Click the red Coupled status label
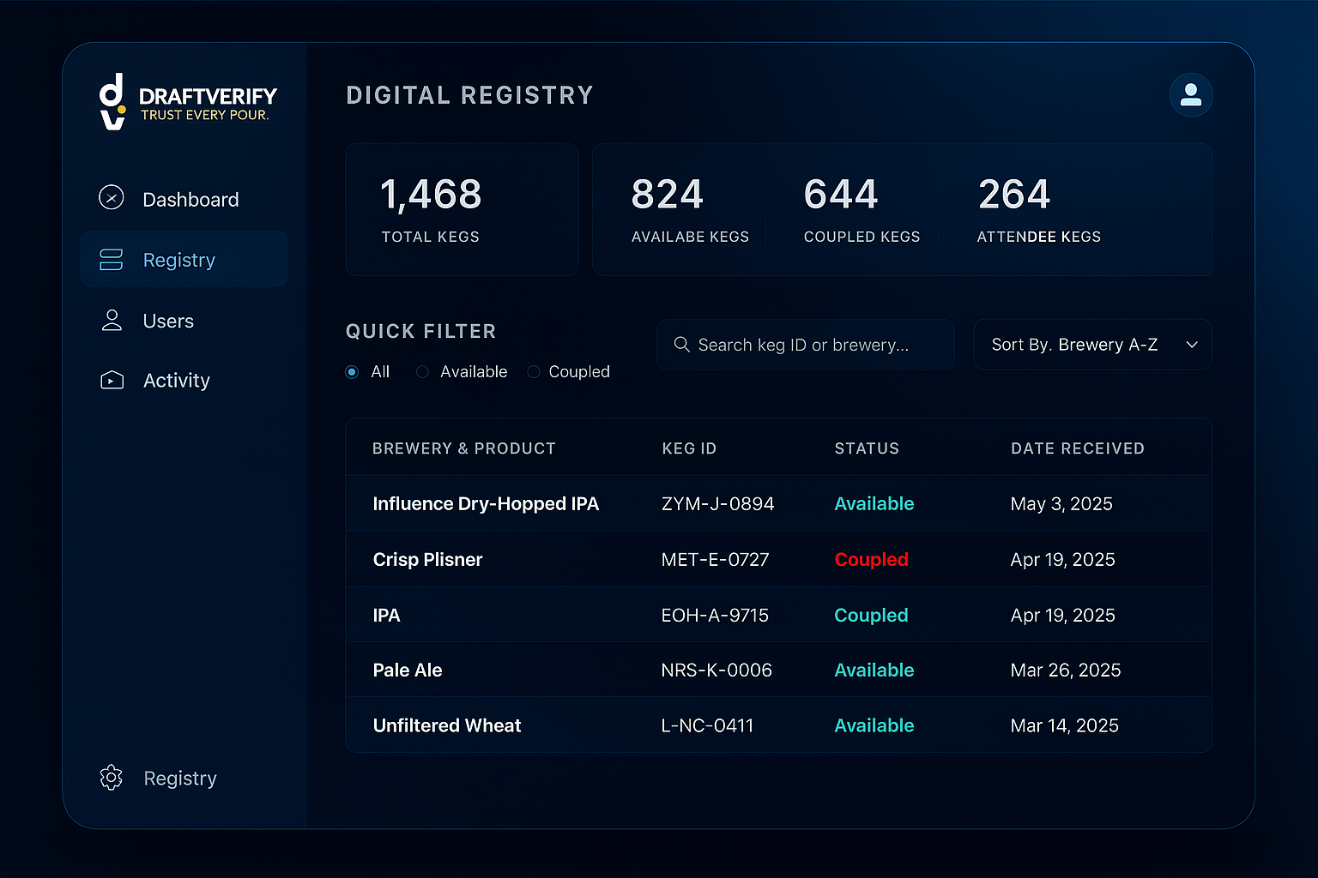Image resolution: width=1318 pixels, height=878 pixels. coord(871,560)
